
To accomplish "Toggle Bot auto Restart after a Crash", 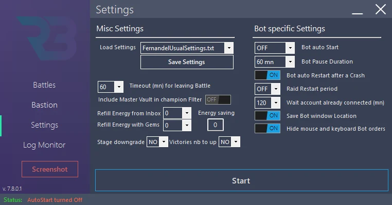I will pos(268,75).
